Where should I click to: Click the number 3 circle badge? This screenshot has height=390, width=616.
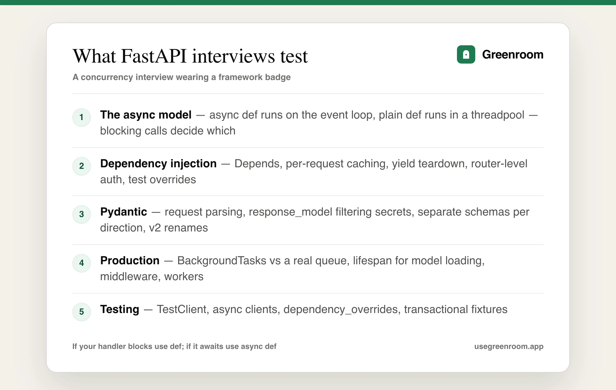82,214
